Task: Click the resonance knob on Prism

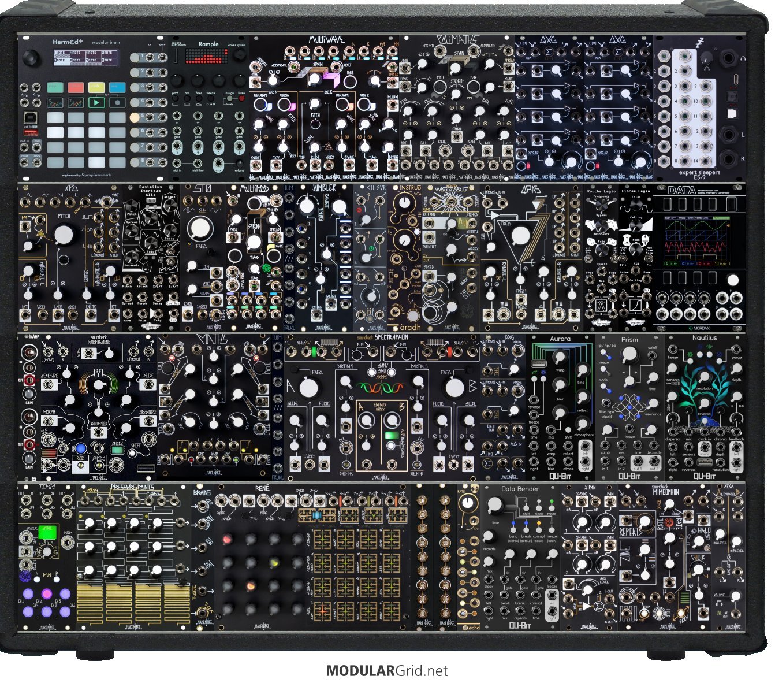Action: coord(652,404)
